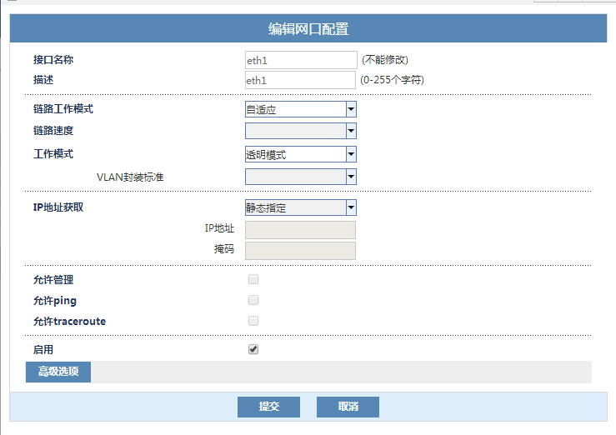Check the 允许traceroute checkbox
Screen dimensions: 616x435
[x=253, y=321]
